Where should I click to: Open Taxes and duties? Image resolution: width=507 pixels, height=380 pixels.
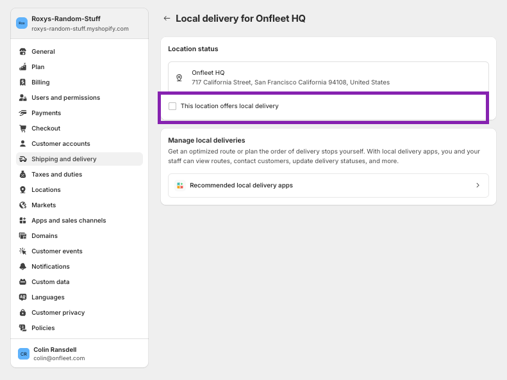coord(79,175)
